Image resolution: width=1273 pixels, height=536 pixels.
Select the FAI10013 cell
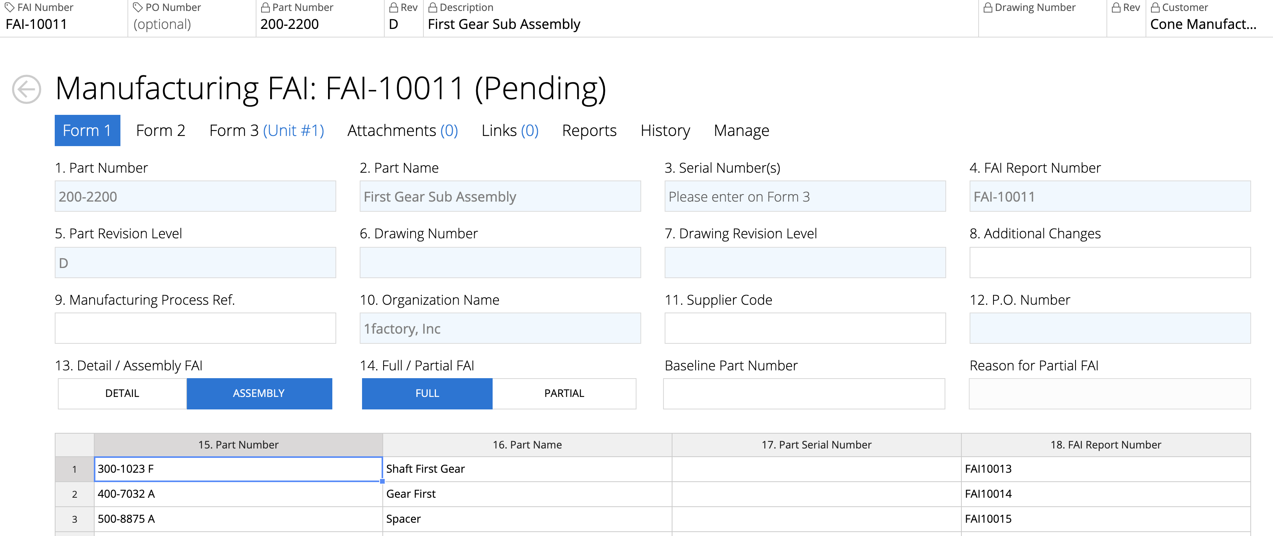coord(1106,469)
